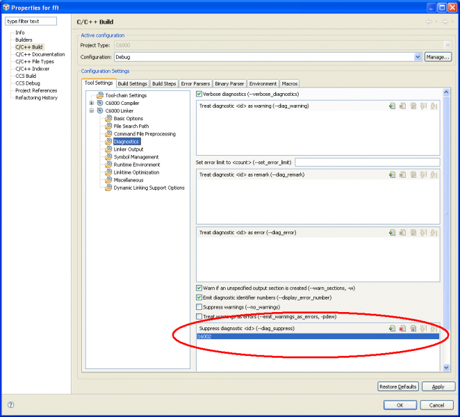Toggle Verbose diagnostics checkbox

[199, 94]
